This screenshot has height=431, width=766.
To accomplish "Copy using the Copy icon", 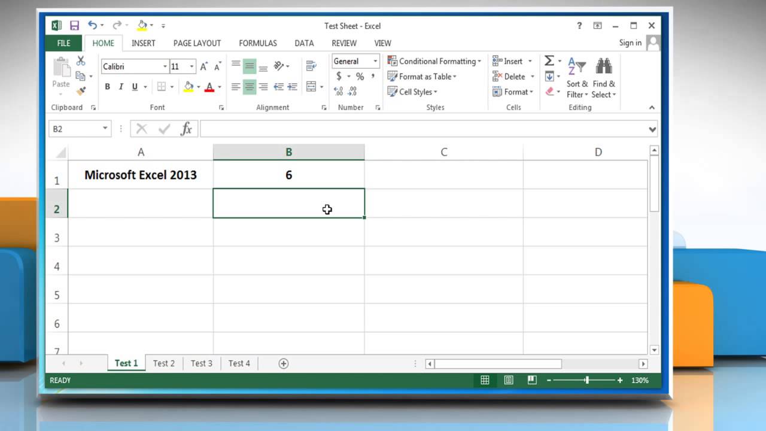I will [80, 76].
